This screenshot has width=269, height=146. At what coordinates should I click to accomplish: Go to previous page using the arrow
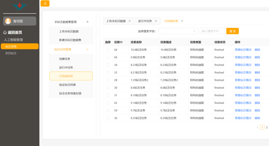257,127
